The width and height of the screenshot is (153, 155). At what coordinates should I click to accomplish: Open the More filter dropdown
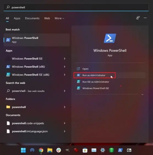point(59,18)
